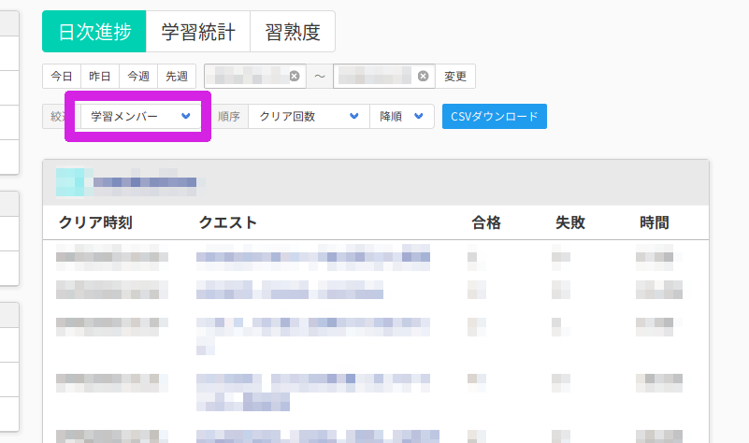Open the 学習メンバー filter dropdown
Screen dimensions: 749x443
point(140,117)
